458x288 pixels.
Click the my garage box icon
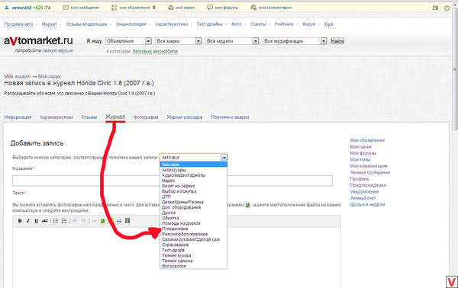(x=171, y=8)
